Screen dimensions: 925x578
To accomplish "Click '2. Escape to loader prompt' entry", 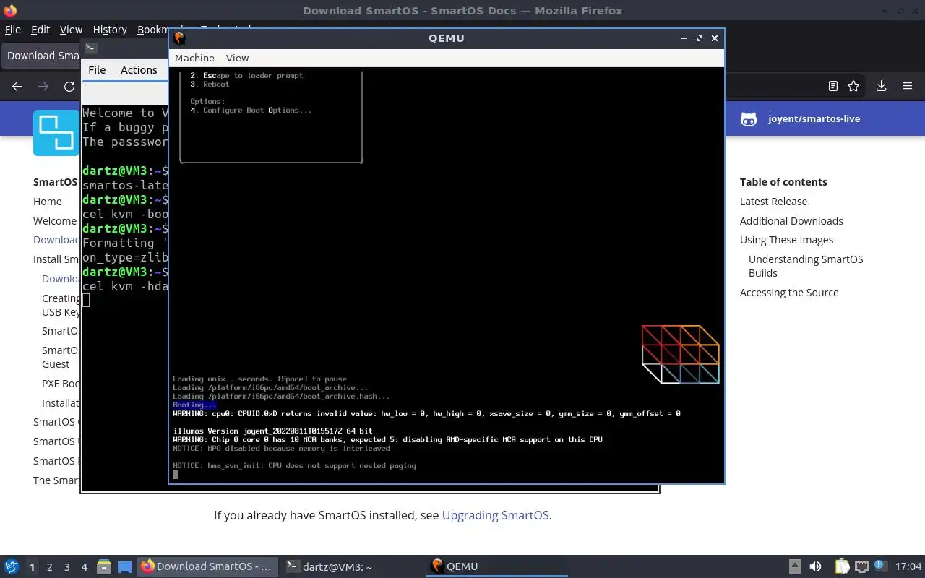I will (246, 76).
